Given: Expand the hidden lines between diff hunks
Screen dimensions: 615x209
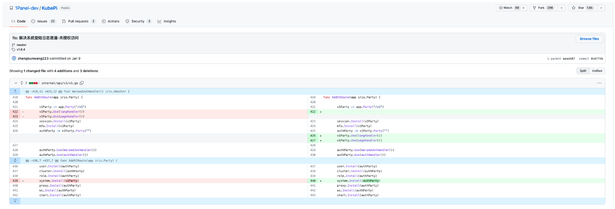Looking at the screenshot, I should point(15,161).
